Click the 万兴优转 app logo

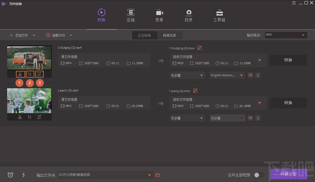[x=3, y=4]
